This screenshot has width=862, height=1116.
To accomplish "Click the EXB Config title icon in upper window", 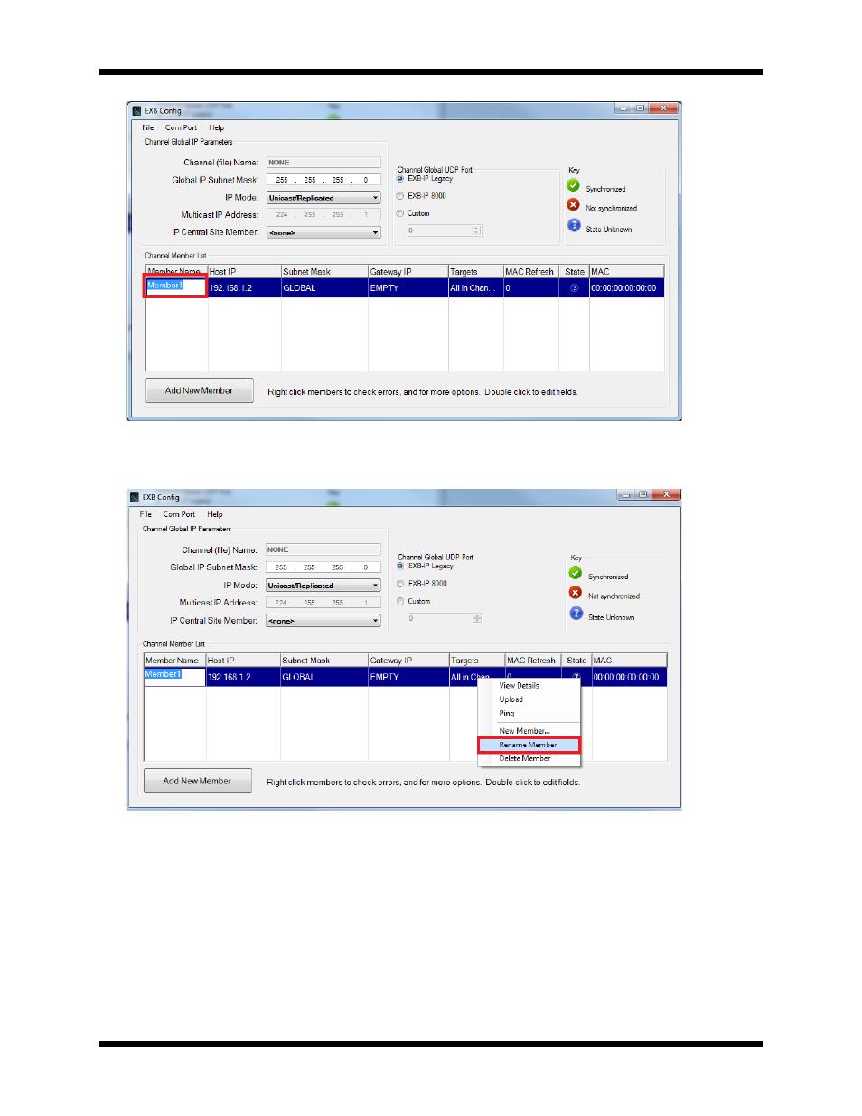I will click(136, 110).
